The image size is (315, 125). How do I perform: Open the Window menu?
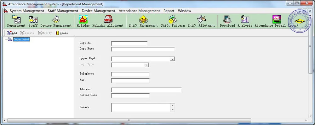click(x=184, y=11)
